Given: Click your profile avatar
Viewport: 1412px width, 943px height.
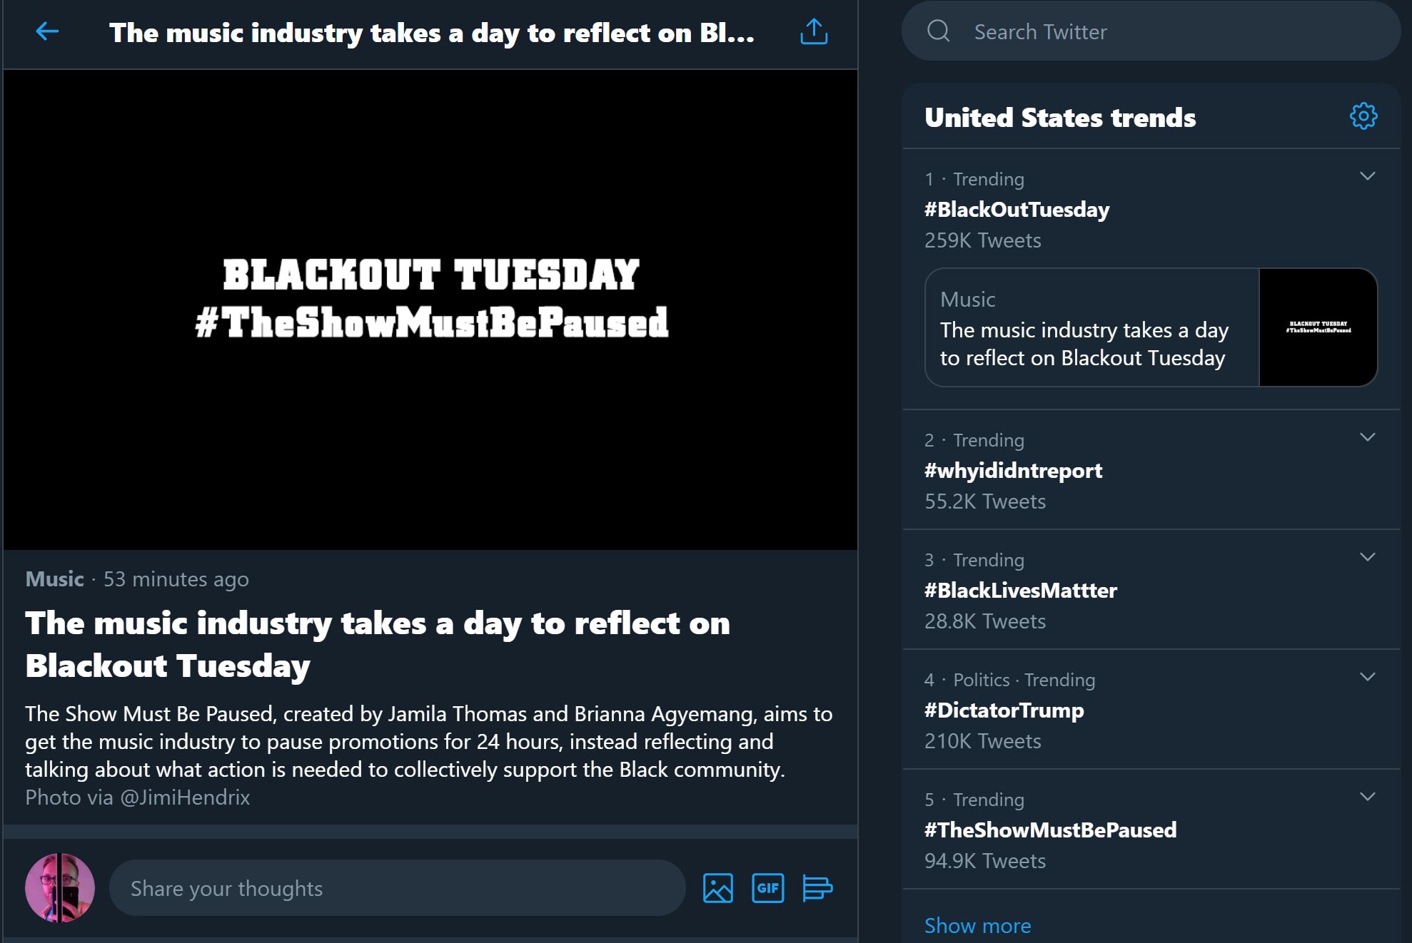Looking at the screenshot, I should pos(60,888).
